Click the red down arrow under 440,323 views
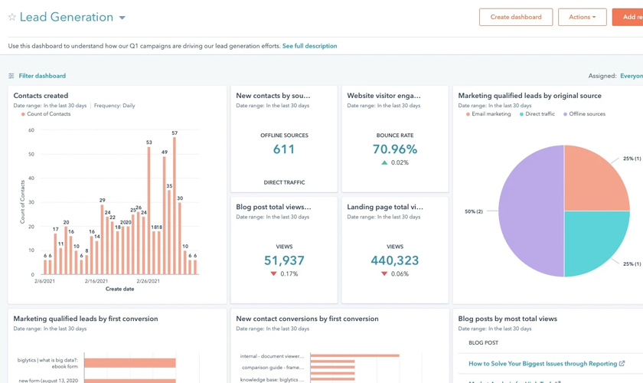 pos(384,273)
